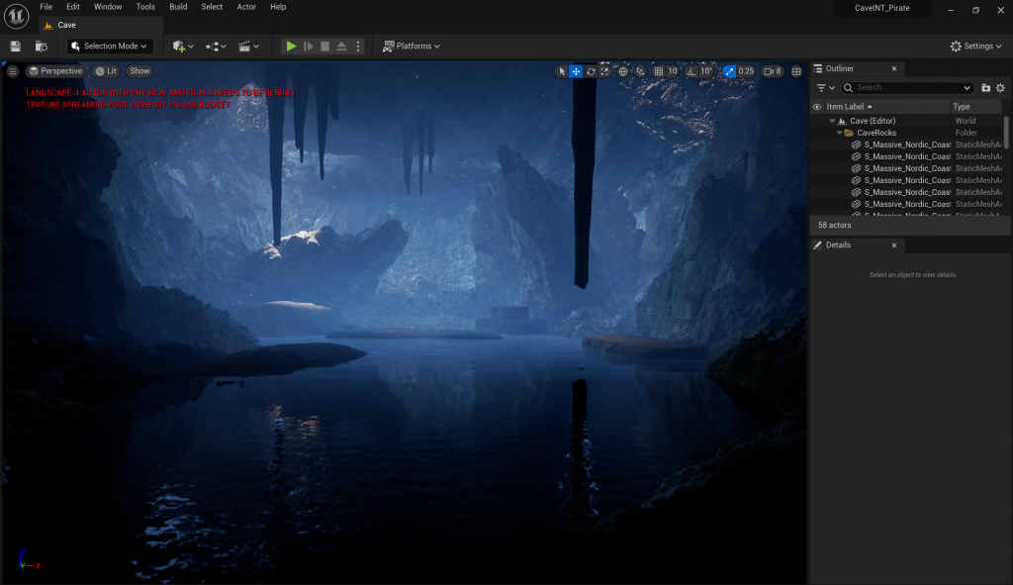Toggle the world/local coordinate globe icon

point(623,71)
